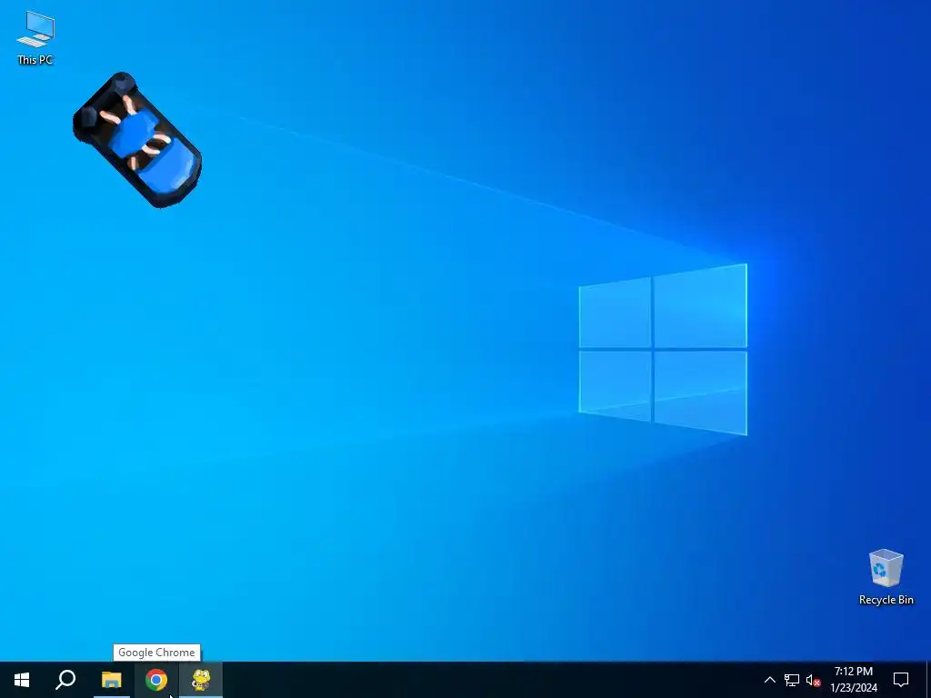
Task: Open This PC desktop icon
Action: tap(35, 37)
